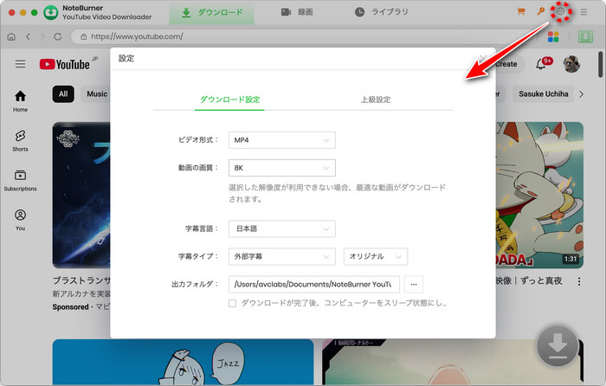Click the youtube.com address bar
This screenshot has width=606, height=386.
[303, 36]
